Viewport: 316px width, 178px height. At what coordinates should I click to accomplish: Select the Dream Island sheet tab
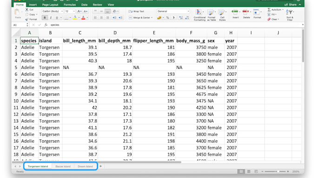point(85,166)
